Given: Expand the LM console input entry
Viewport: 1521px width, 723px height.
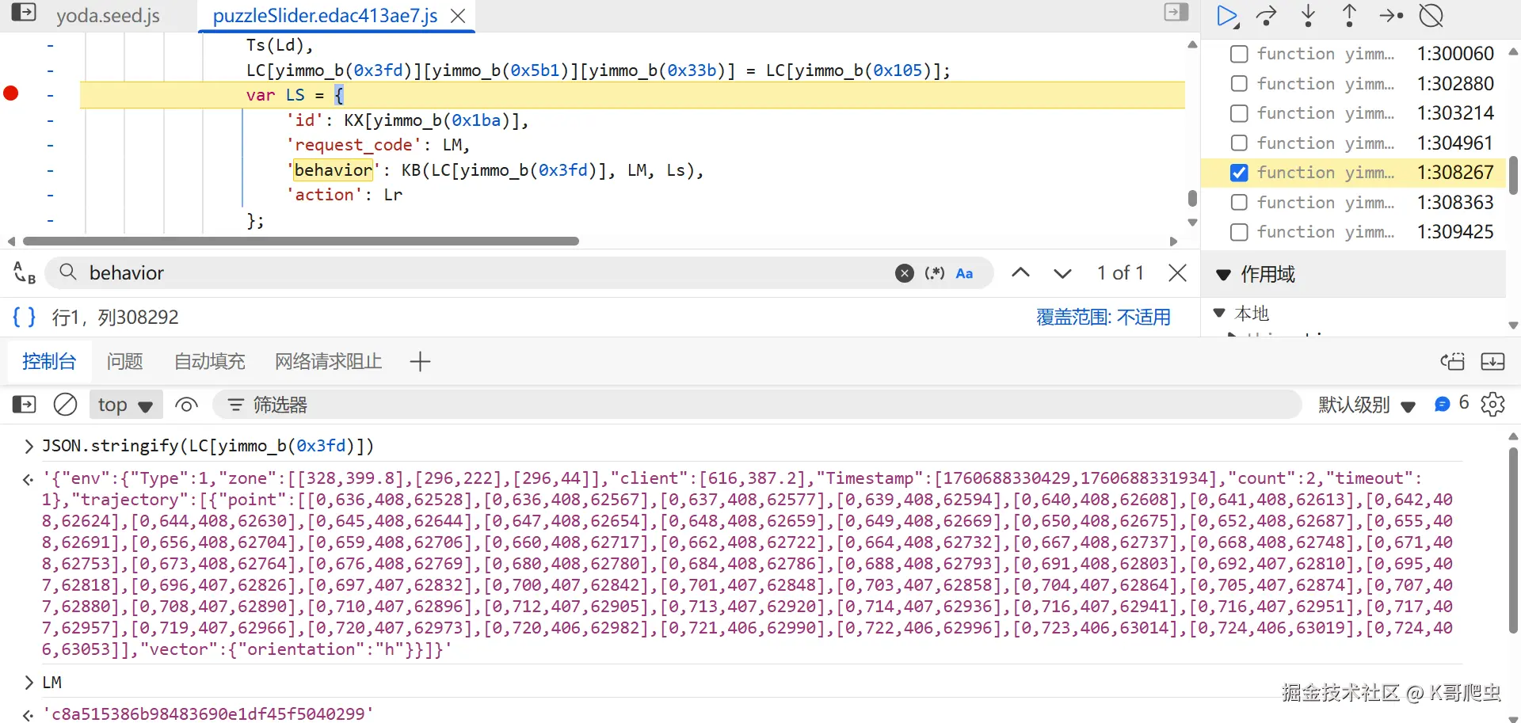Looking at the screenshot, I should pos(29,683).
